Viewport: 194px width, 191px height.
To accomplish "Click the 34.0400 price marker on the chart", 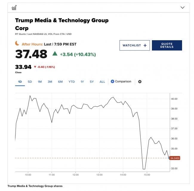I will click(x=175, y=158).
